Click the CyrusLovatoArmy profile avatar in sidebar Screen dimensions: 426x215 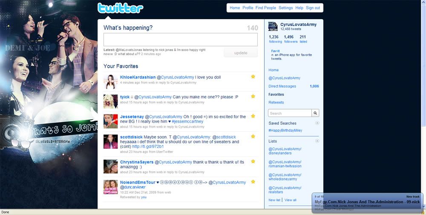pyautogui.click(x=273, y=27)
